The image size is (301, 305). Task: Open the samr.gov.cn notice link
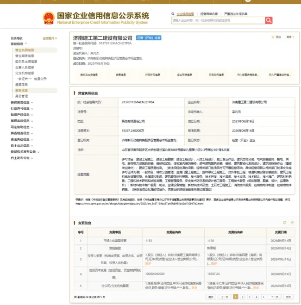pyautogui.click(x=139, y=204)
